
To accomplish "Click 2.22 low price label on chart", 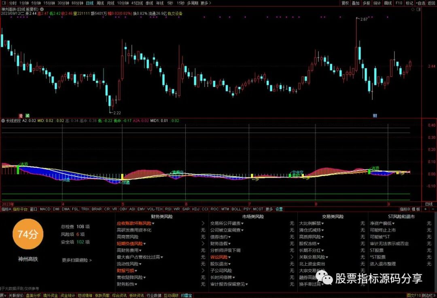I will (x=117, y=113).
